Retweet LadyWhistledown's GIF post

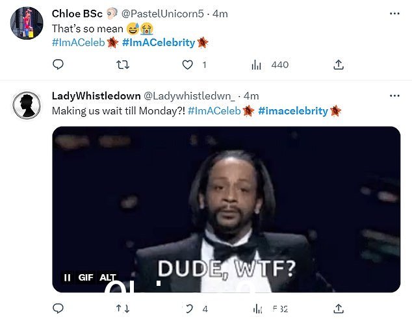coord(123,309)
